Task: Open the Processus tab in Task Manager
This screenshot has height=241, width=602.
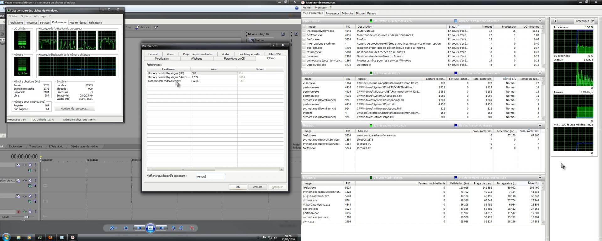Action: click(31, 23)
